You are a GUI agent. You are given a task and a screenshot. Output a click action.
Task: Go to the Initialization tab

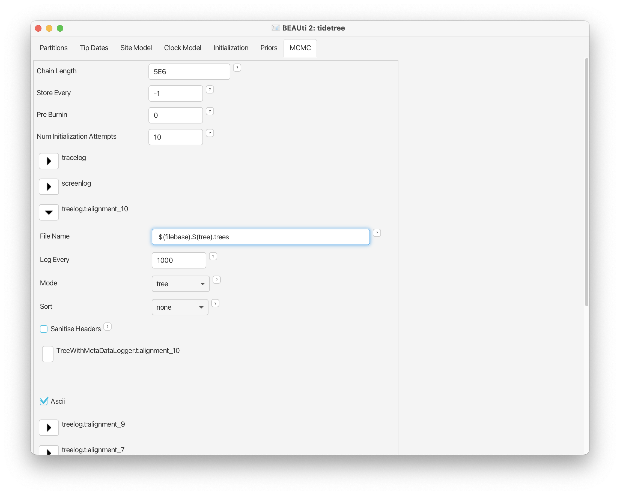tap(231, 48)
